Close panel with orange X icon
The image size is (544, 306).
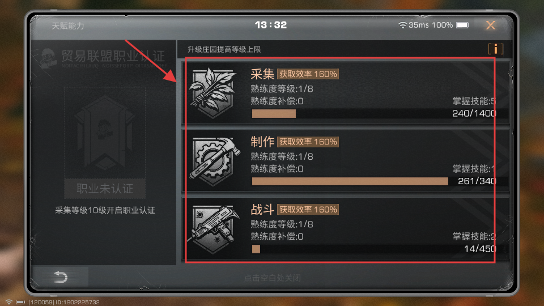point(491,25)
